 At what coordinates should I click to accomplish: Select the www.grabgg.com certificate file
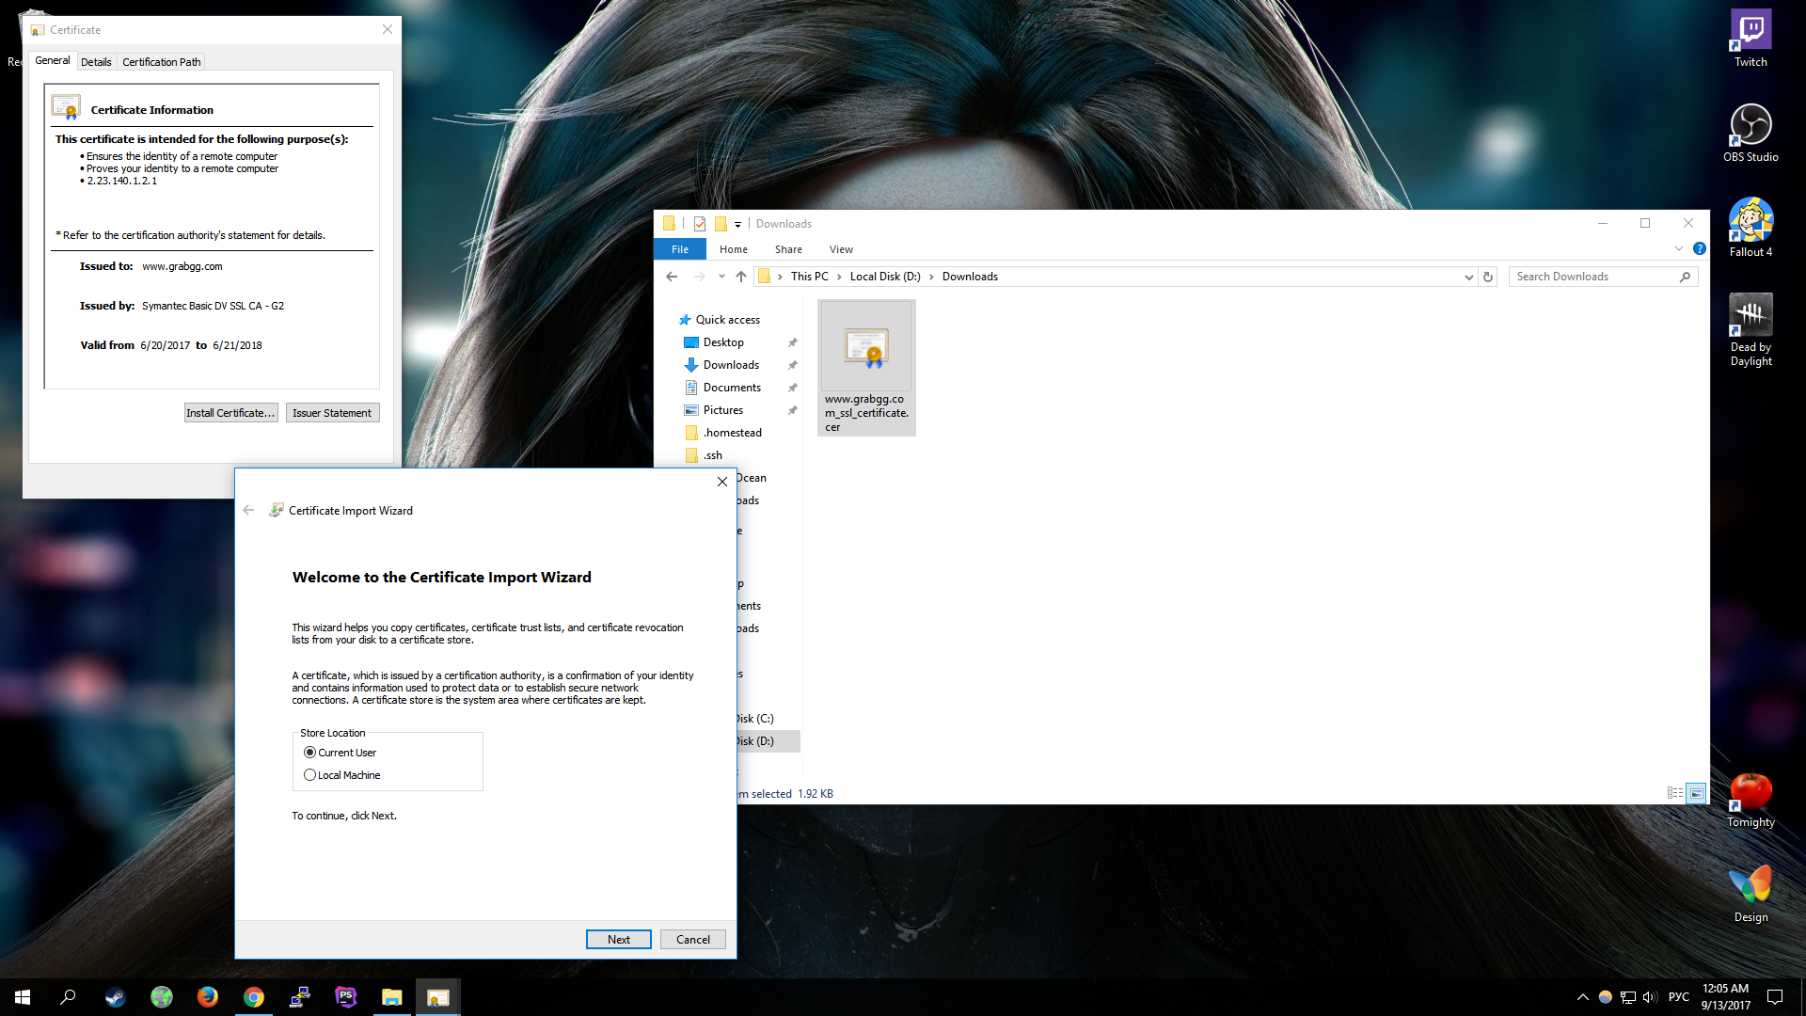coord(866,368)
